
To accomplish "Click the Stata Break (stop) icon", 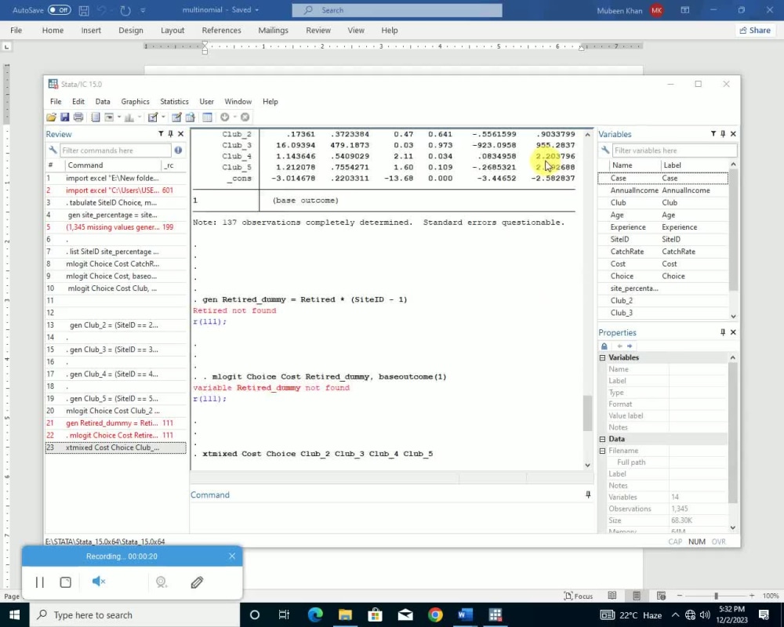I will click(x=245, y=117).
